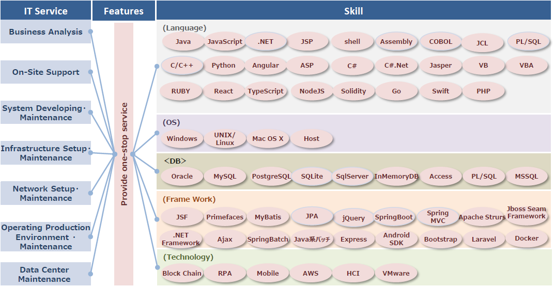Select the SpringBoot framework bubble
Viewport: 554px width, 287px height.
[x=394, y=217]
